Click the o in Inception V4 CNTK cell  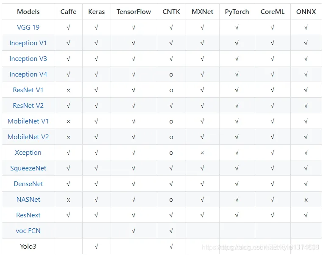point(171,74)
